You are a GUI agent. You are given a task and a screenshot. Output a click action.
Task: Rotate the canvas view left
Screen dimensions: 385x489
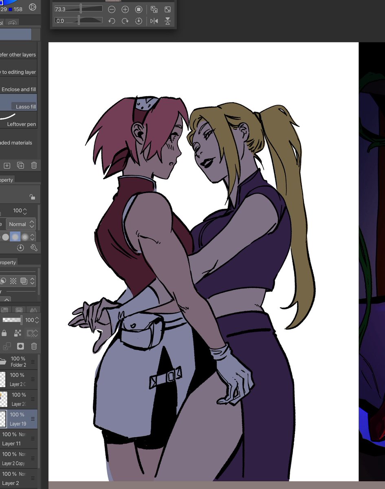(x=112, y=21)
